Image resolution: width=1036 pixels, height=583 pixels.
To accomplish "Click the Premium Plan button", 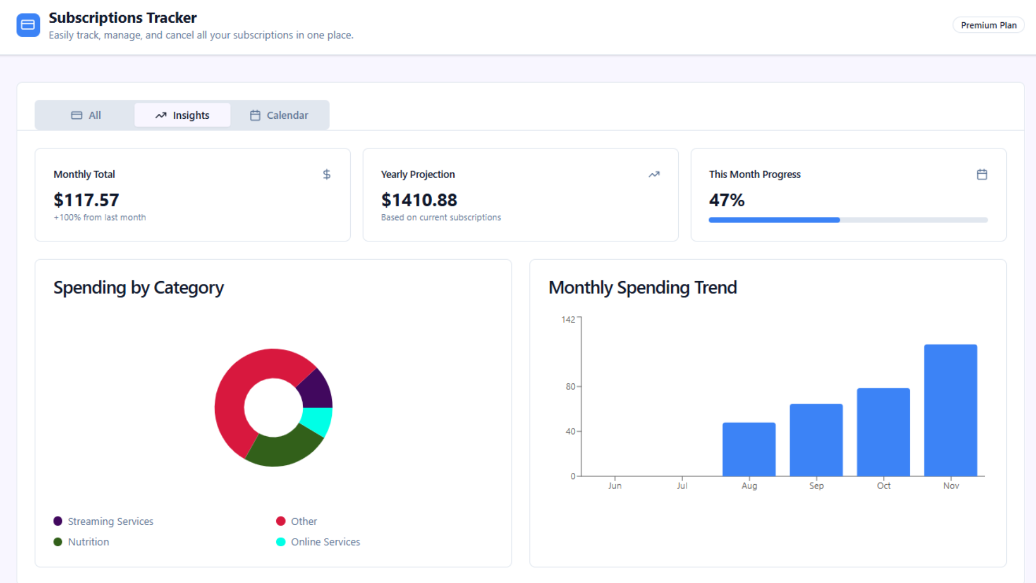I will click(988, 25).
